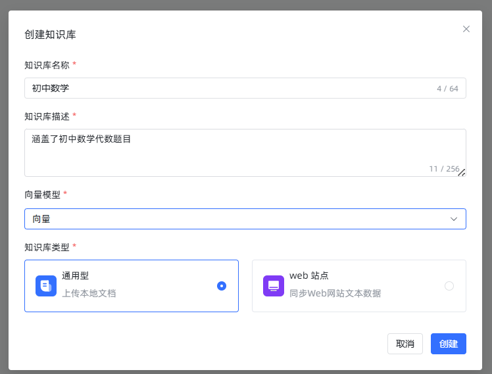Screen dimensions: 492x374
Task: Select the 通用型 radio button
Action: [222, 286]
